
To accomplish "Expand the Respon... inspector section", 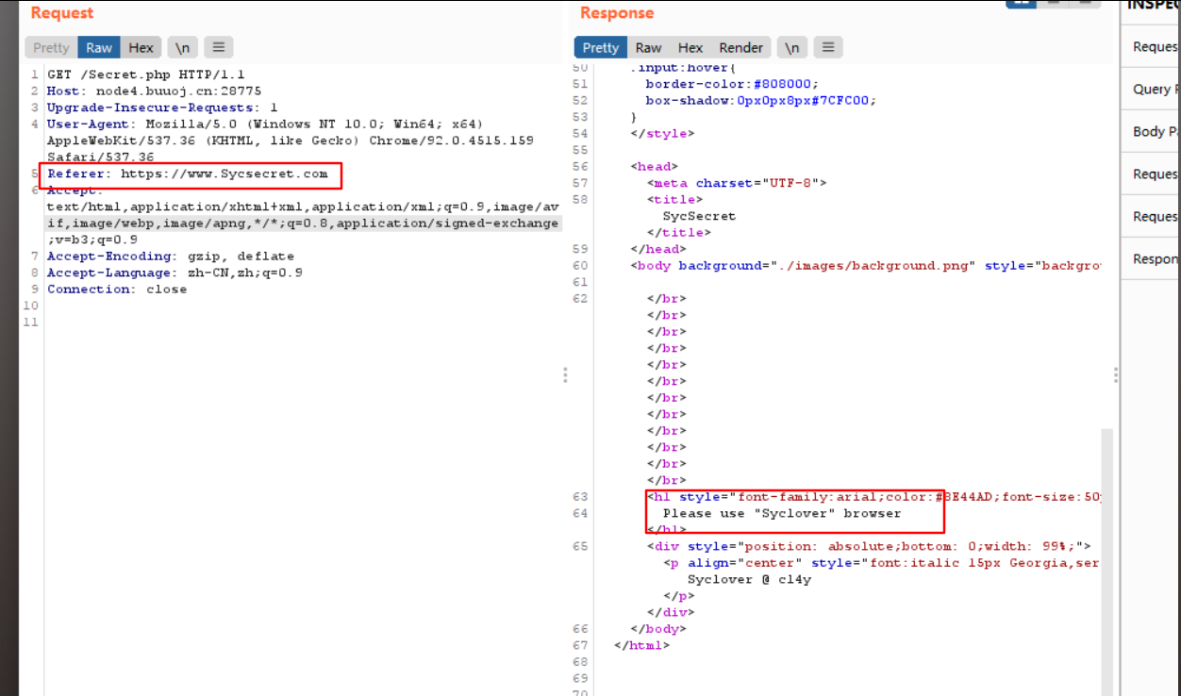I will click(1152, 258).
